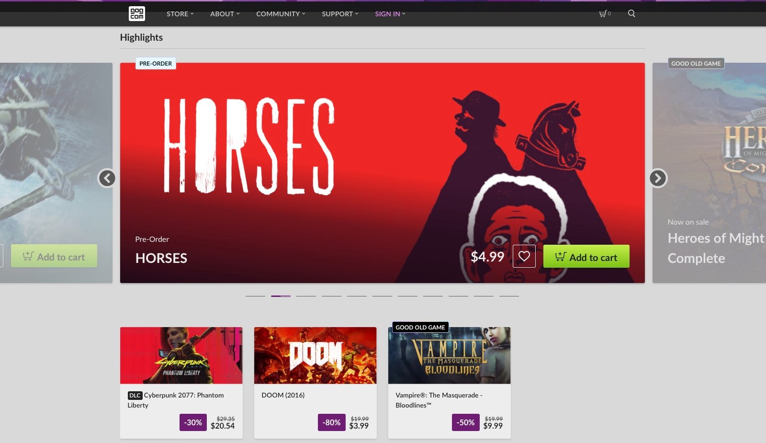Viewport: 766px width, 443px height.
Task: Go to previous highlight with left arrow
Action: (107, 178)
